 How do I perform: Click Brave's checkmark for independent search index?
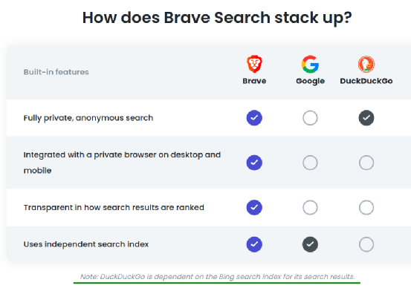254,244
